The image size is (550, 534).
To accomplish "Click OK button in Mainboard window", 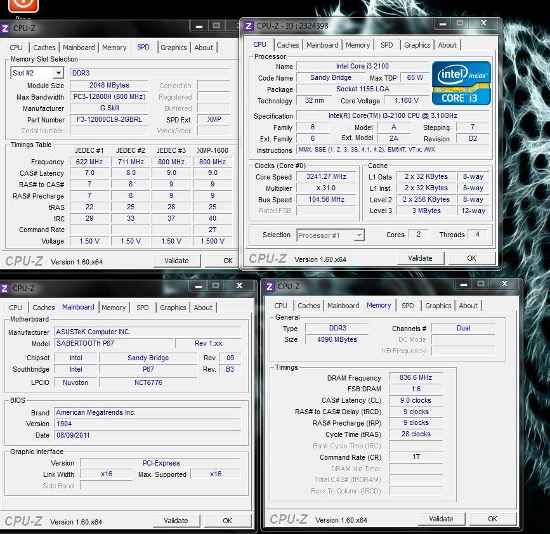I will click(228, 521).
